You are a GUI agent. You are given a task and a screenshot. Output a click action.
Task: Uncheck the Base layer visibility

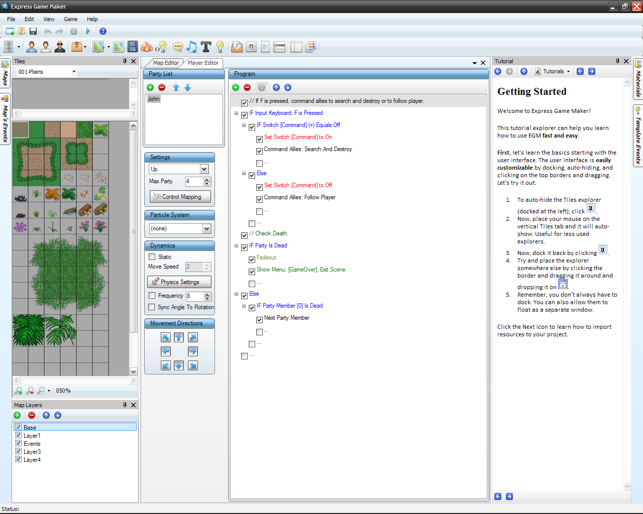coord(18,427)
